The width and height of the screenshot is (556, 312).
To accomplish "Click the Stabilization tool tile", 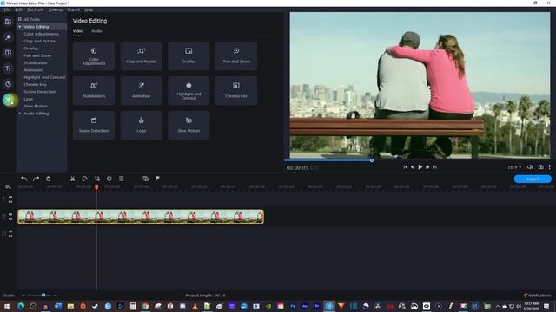I will [94, 90].
